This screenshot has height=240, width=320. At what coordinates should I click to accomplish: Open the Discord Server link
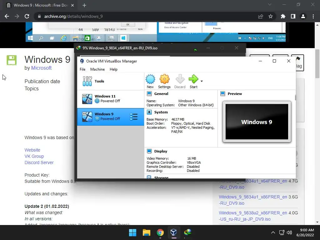[x=39, y=162]
